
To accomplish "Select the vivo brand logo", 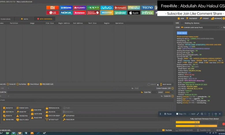I will pos(107,8).
